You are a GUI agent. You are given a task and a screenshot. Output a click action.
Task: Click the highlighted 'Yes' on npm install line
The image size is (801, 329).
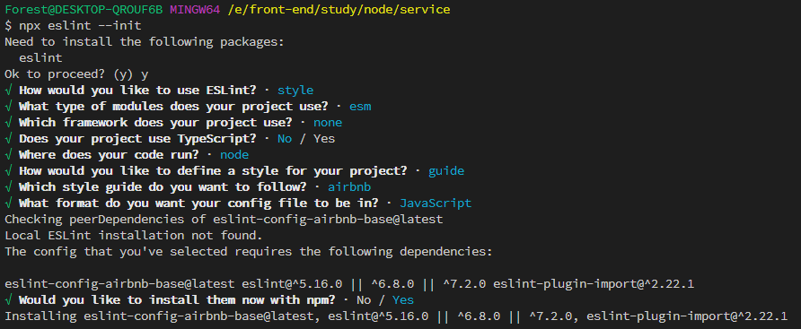pyautogui.click(x=403, y=300)
